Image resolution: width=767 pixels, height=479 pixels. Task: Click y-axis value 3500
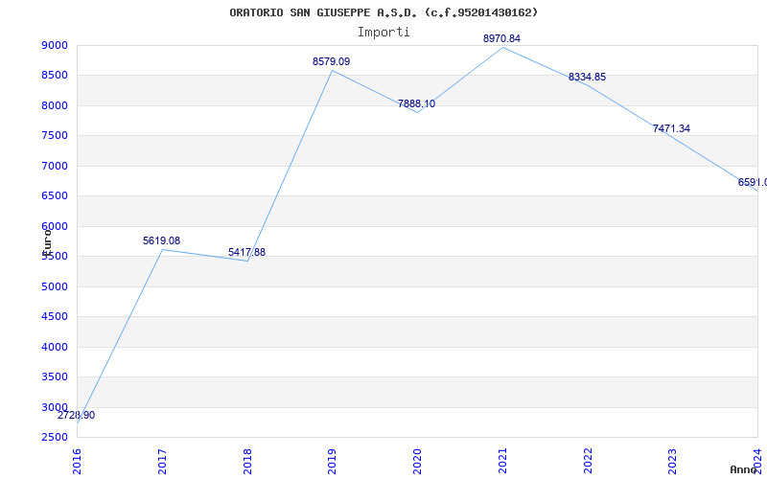click(x=55, y=376)
